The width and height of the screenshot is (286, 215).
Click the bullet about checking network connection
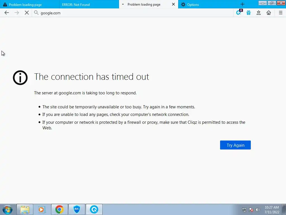pos(116,114)
